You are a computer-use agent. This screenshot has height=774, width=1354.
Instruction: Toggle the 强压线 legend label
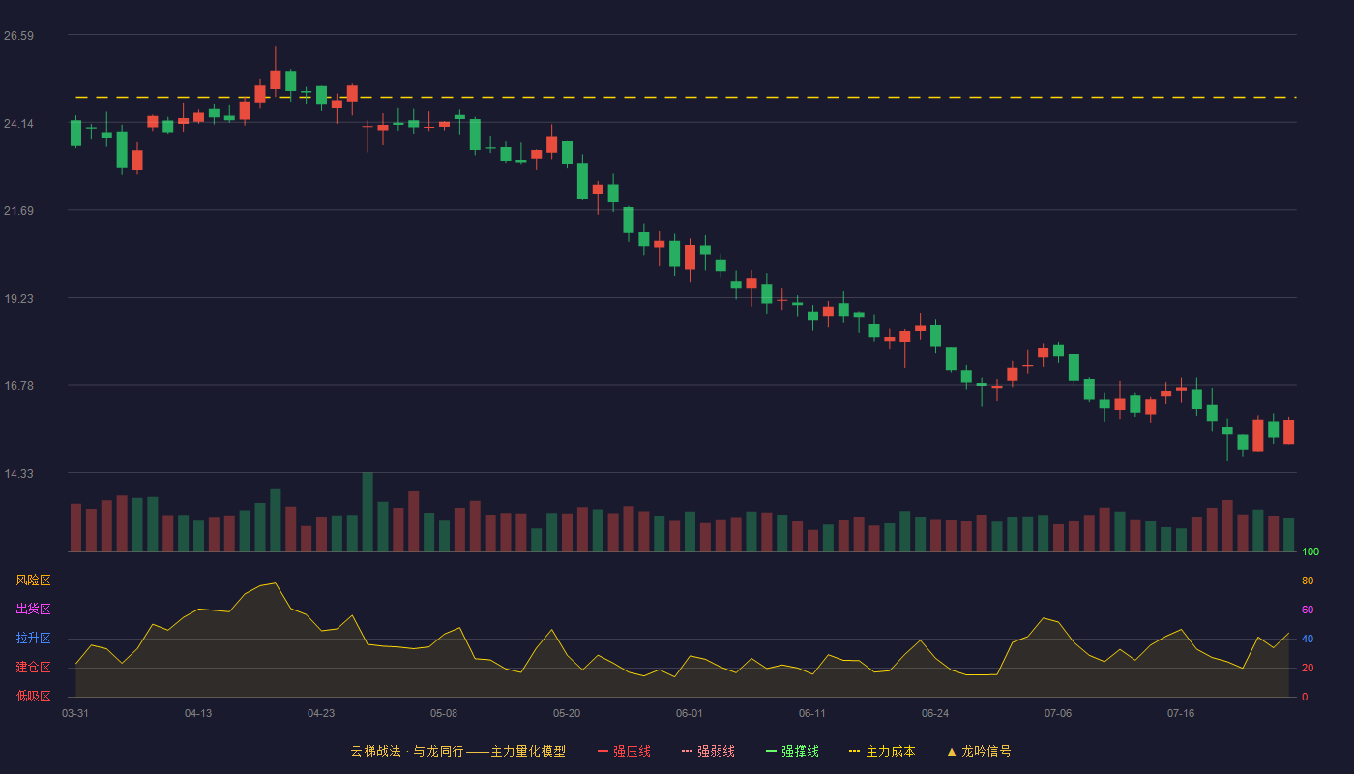click(x=632, y=751)
